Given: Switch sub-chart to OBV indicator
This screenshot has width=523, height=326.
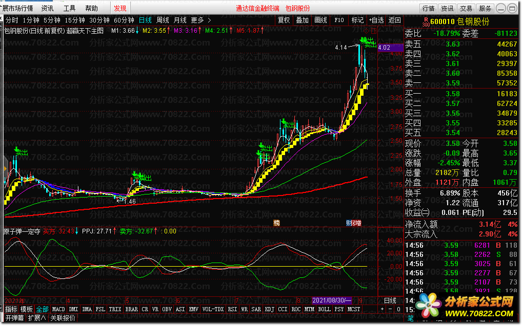Looking at the screenshot, I should coord(167,309).
